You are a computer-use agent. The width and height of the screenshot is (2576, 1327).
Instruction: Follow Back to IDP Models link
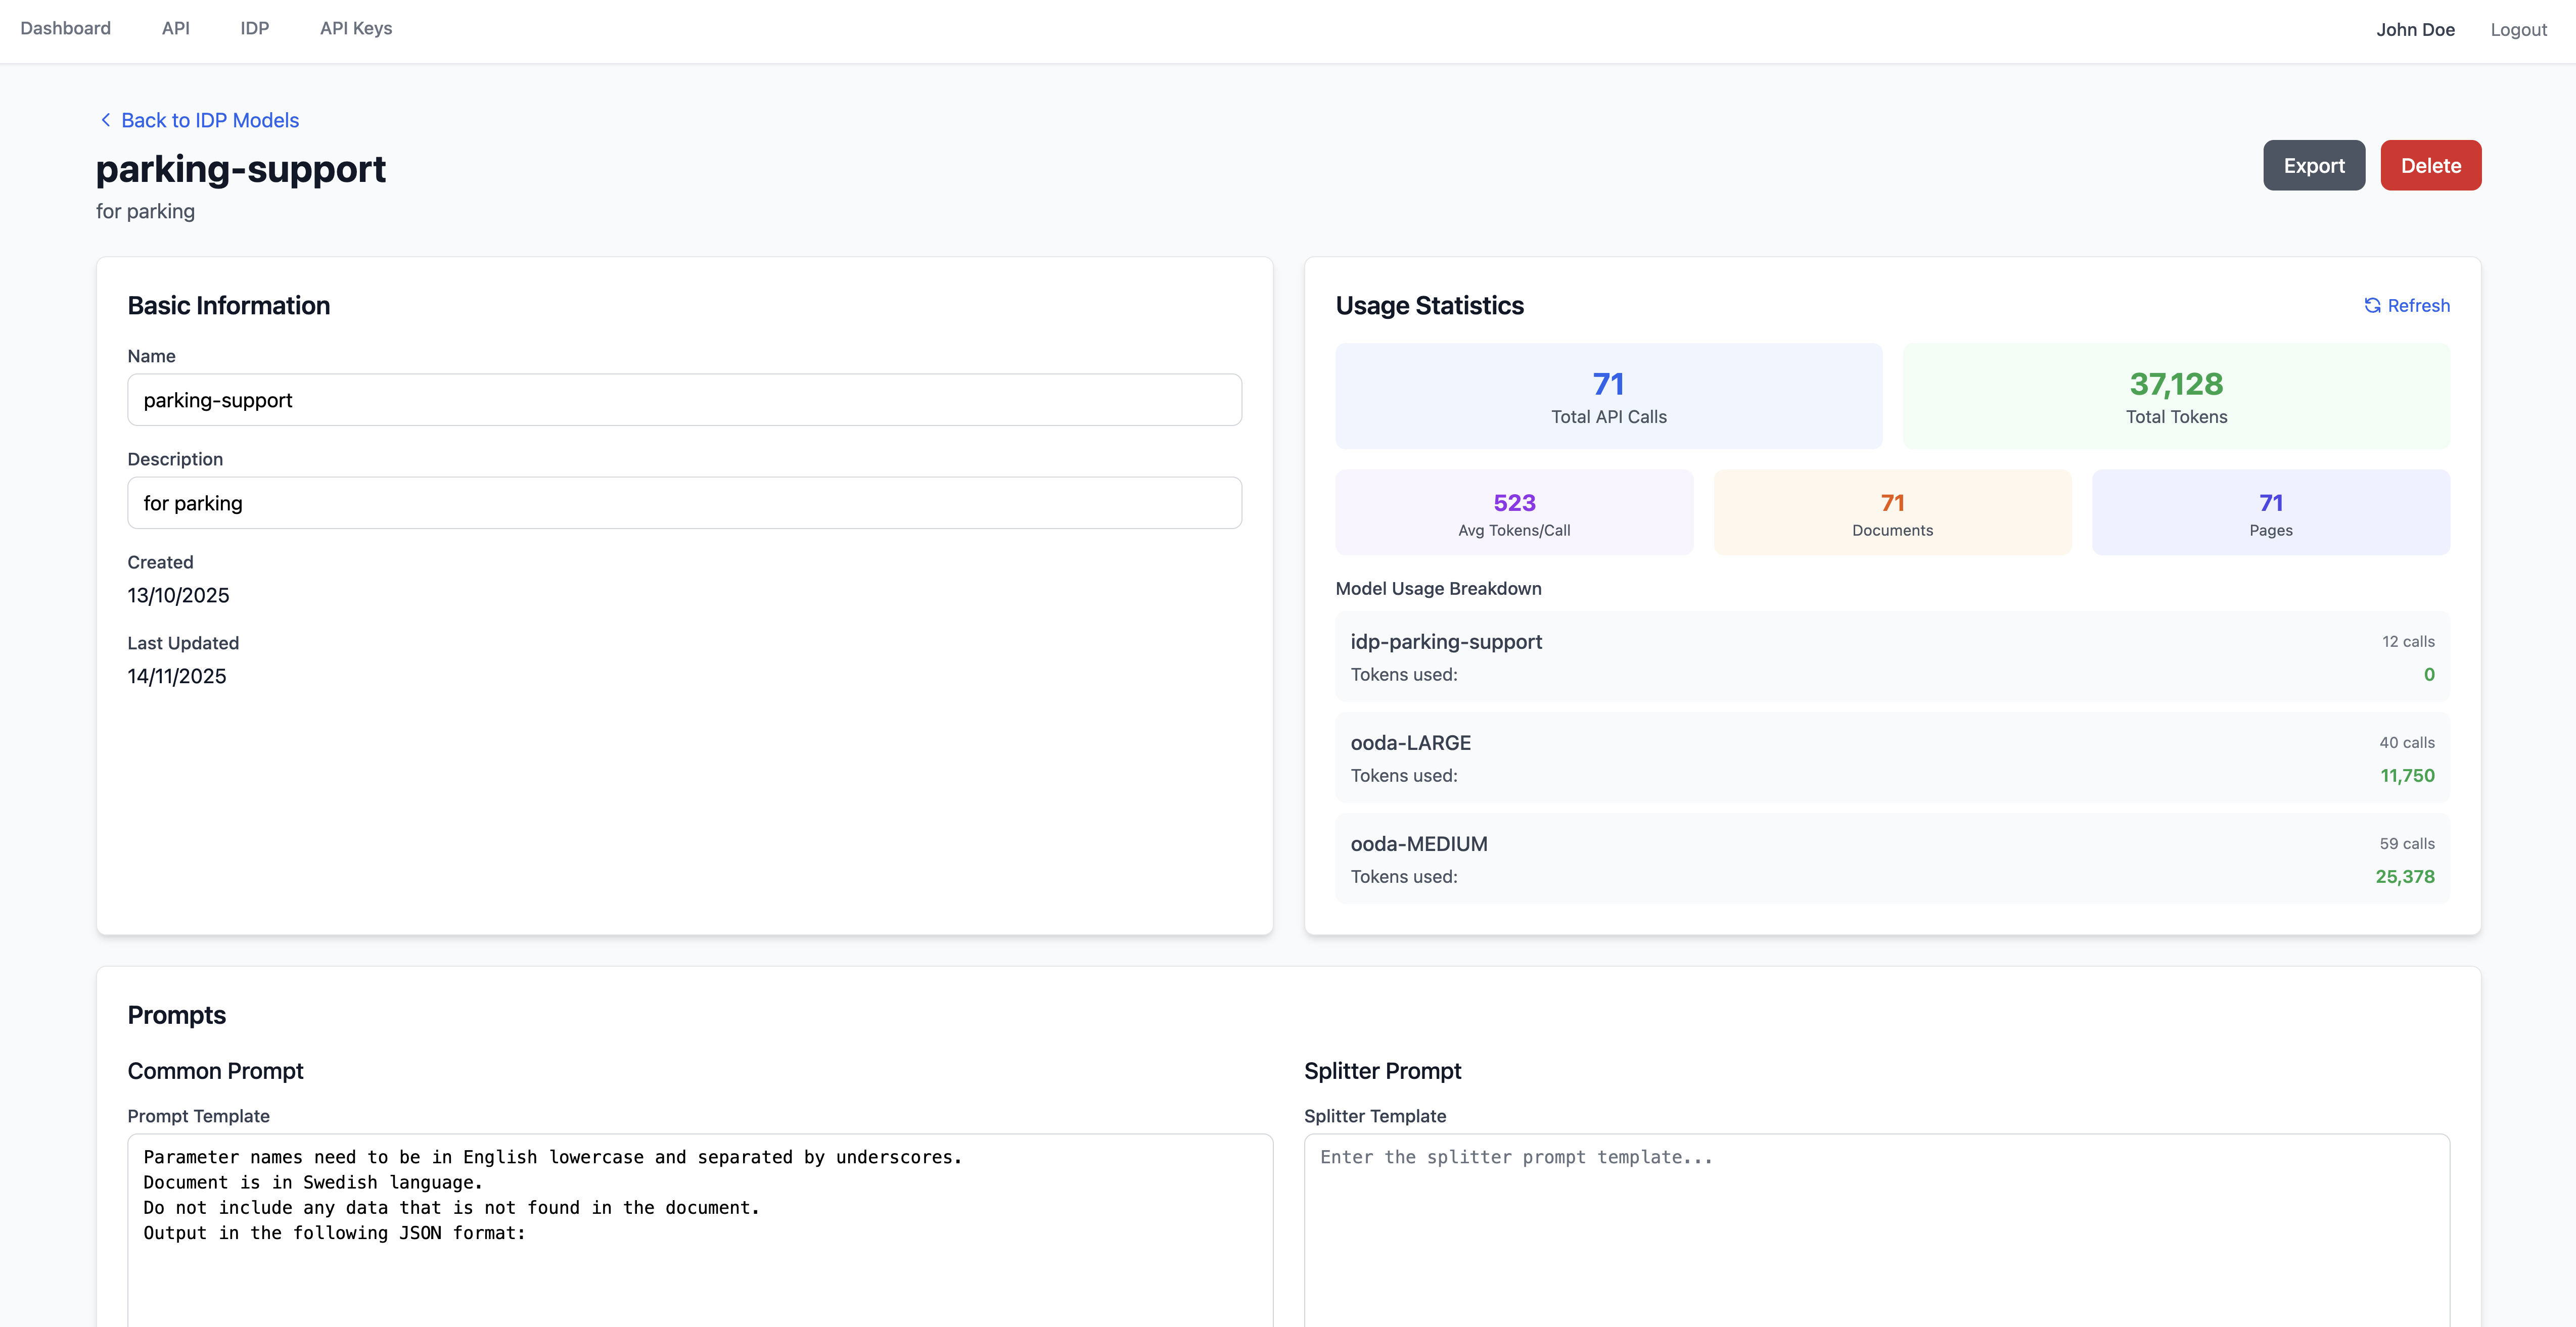[209, 120]
